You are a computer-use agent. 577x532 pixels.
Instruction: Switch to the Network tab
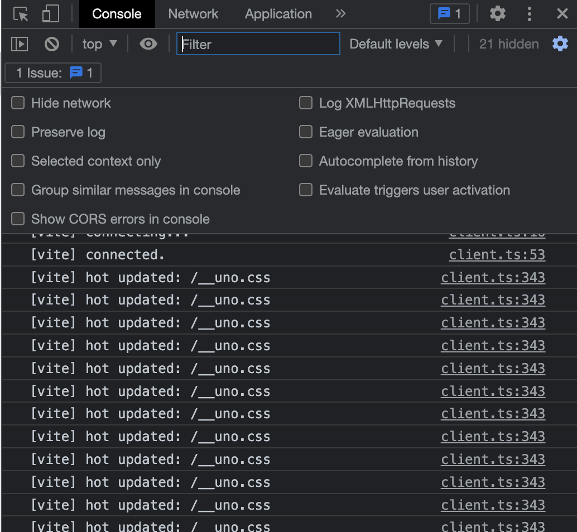coord(193,14)
